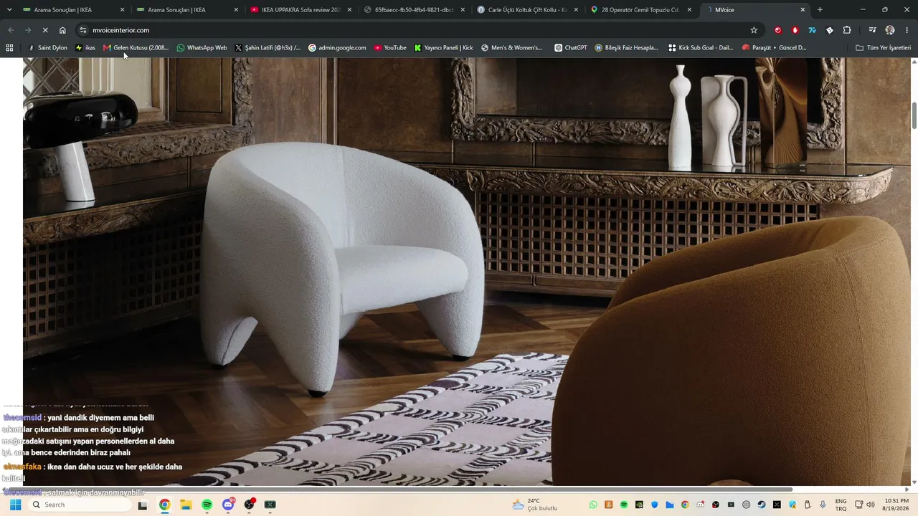Switch to the 65fbaecc tab

(414, 10)
